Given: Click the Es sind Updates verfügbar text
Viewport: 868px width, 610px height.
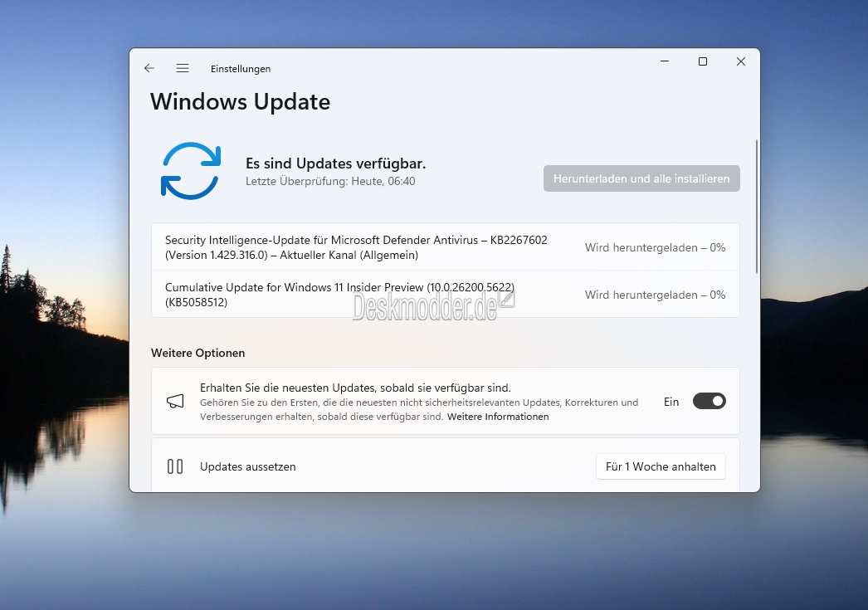Looking at the screenshot, I should pyautogui.click(x=335, y=163).
